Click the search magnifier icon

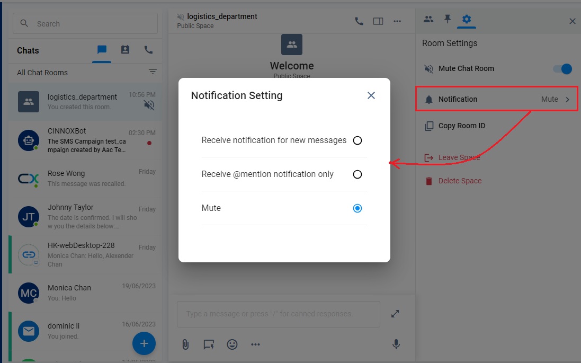point(24,23)
